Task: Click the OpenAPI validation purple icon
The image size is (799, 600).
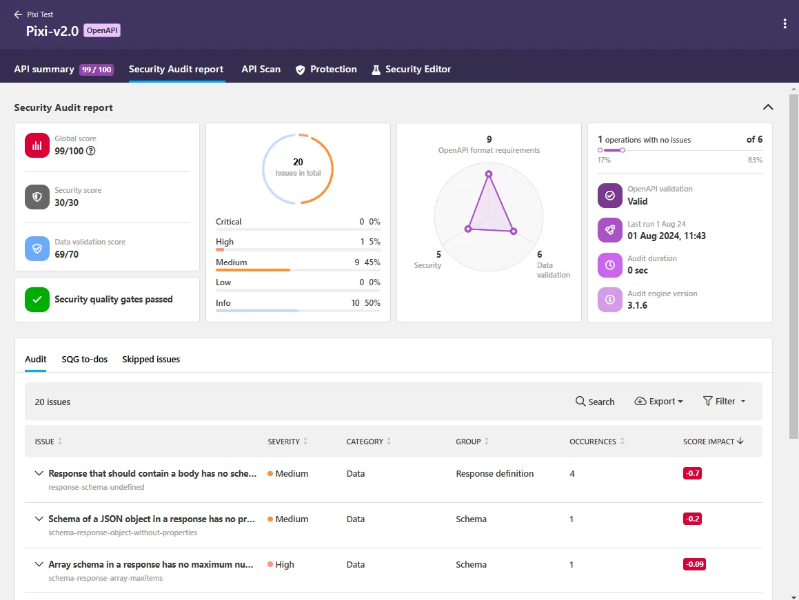Action: 609,196
